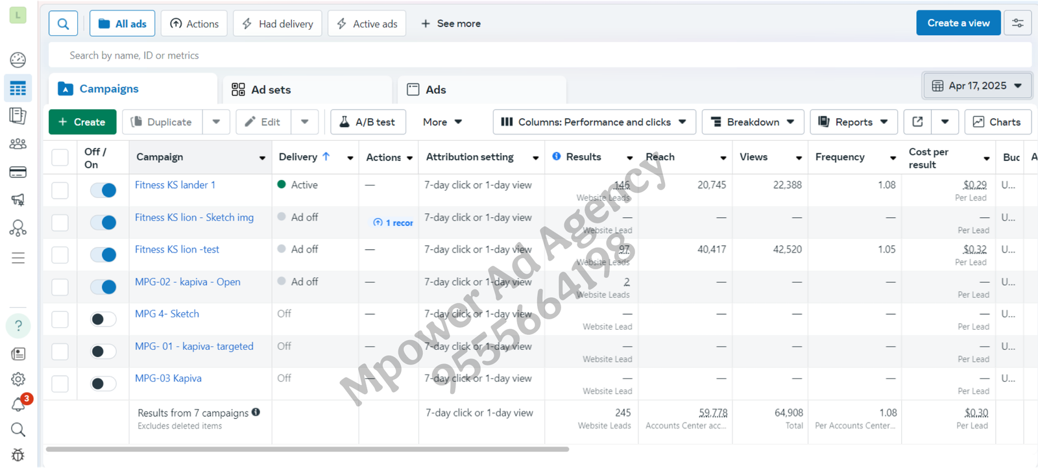The width and height of the screenshot is (1038, 468).
Task: Open Audiences people icon in sidebar
Action: pyautogui.click(x=18, y=144)
